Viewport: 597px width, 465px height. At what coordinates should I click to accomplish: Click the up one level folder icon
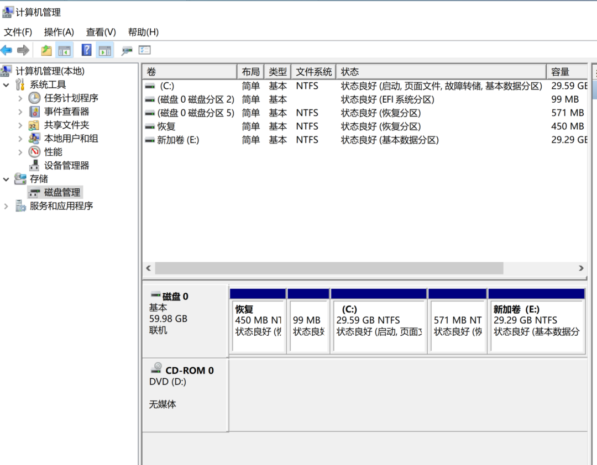(x=46, y=50)
